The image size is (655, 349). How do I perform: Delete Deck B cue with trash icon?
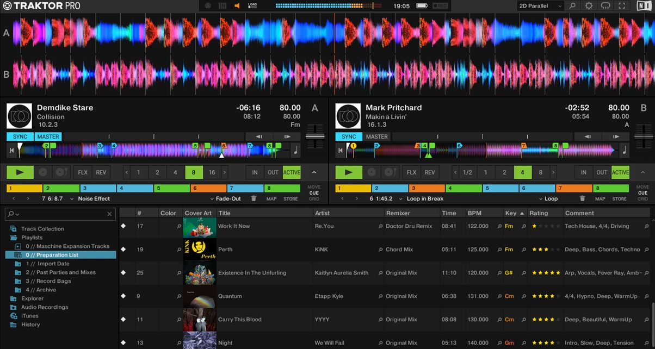click(x=582, y=198)
